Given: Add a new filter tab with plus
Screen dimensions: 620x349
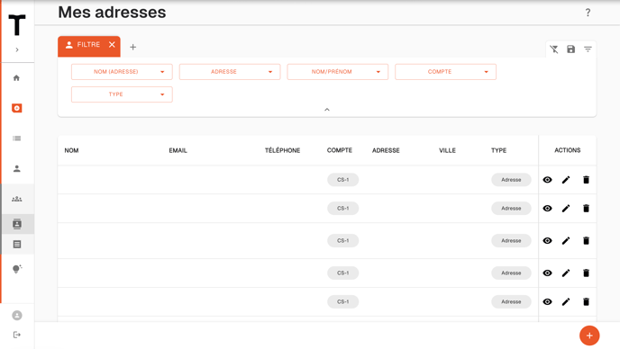Looking at the screenshot, I should (132, 48).
